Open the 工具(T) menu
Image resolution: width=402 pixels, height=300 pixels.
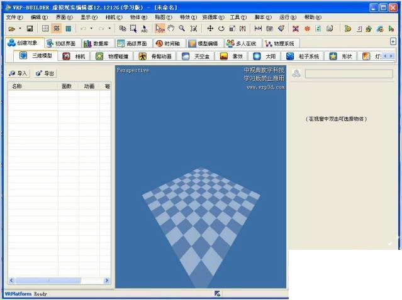(238, 17)
